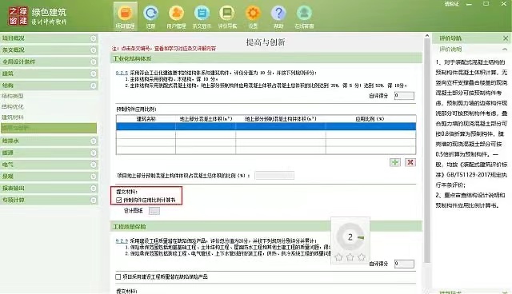
Task: Click the 应用比例 (%) column header
Action: (370, 119)
